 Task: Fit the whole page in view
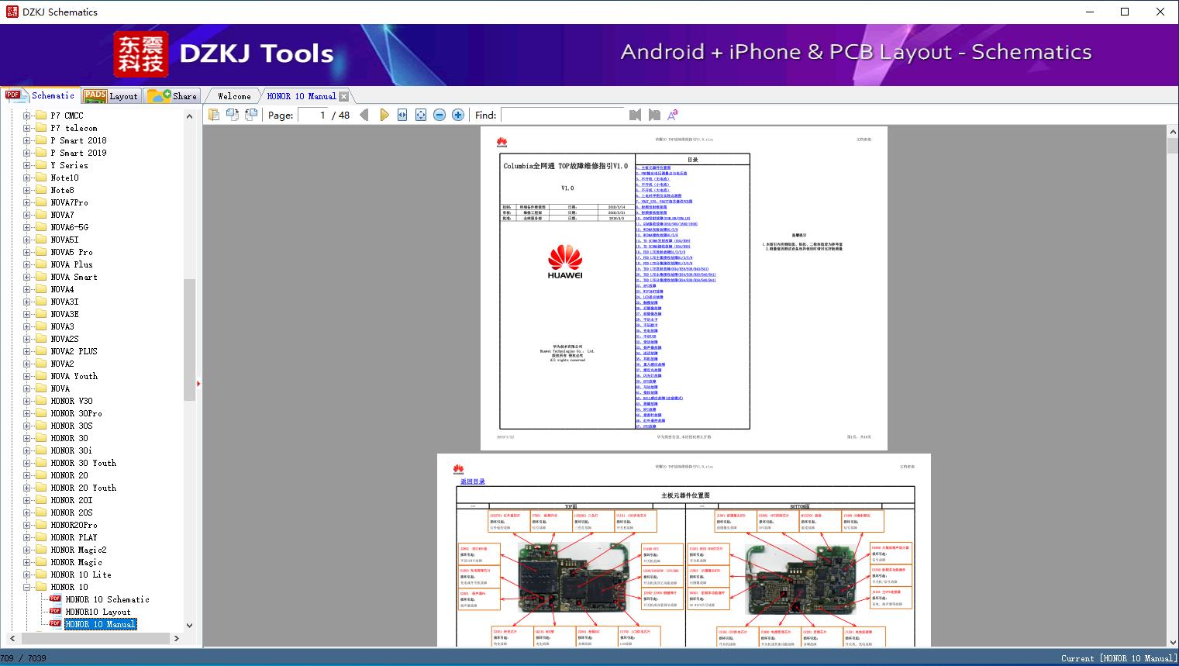pos(421,115)
